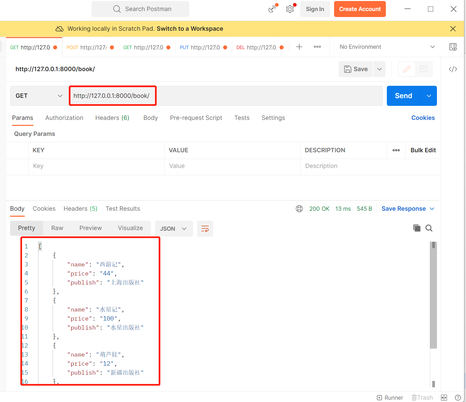Image resolution: width=466 pixels, height=402 pixels.
Task: Open the response Headers (5) tab
Action: pos(81,209)
